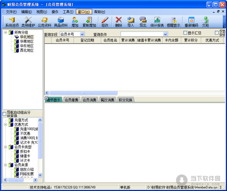Sort by 累计积分 column header

(191, 40)
